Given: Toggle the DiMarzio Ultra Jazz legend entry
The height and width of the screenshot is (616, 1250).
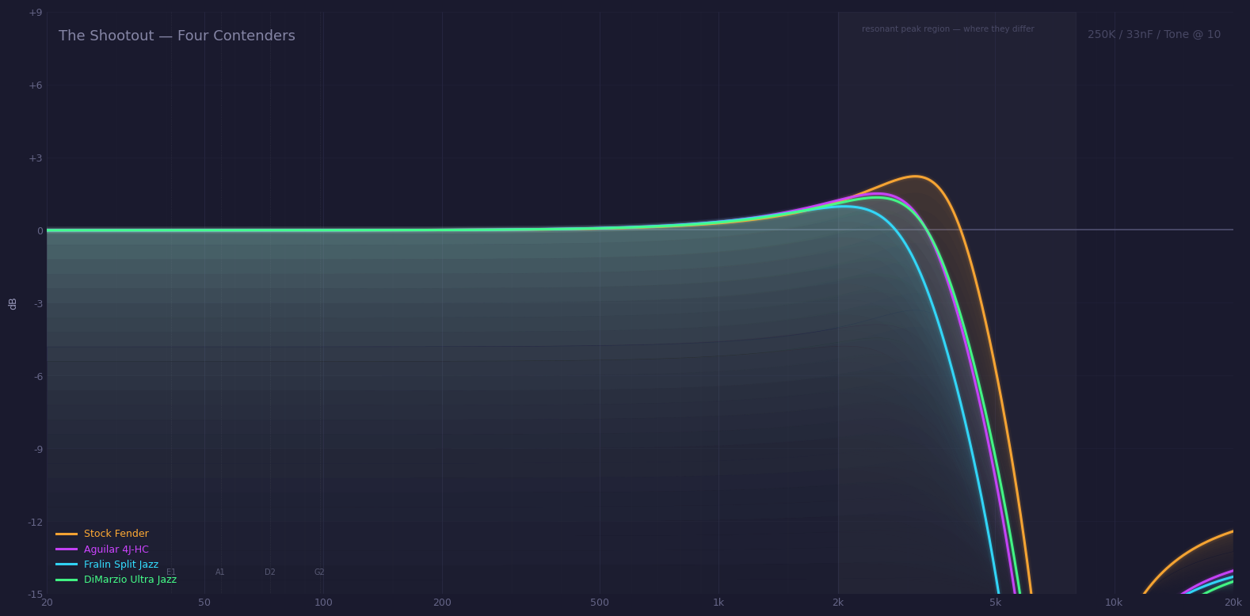Looking at the screenshot, I should point(130,580).
